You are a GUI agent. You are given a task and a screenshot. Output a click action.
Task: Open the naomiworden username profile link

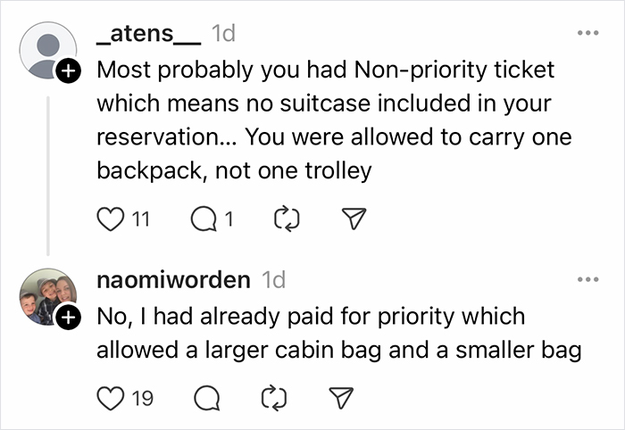172,280
